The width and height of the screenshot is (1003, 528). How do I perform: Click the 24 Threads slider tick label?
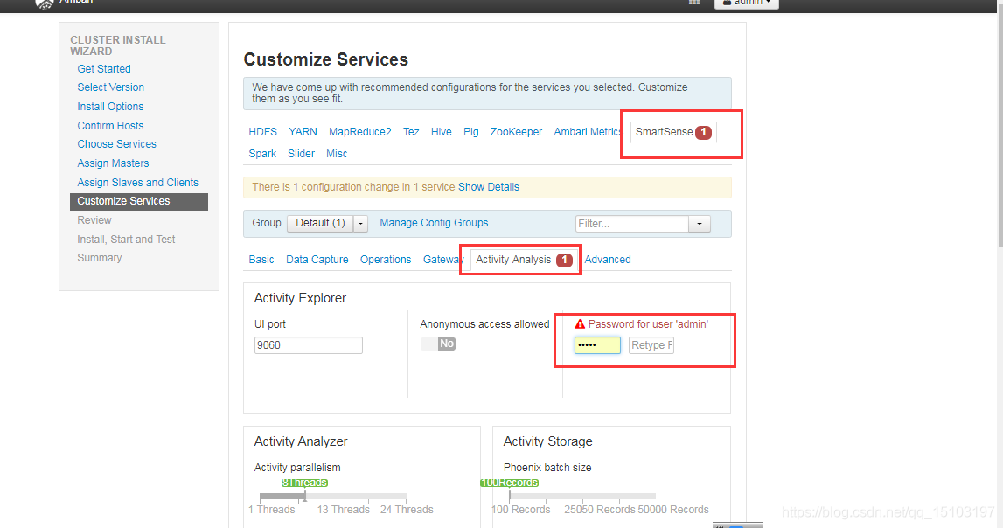[x=407, y=510]
